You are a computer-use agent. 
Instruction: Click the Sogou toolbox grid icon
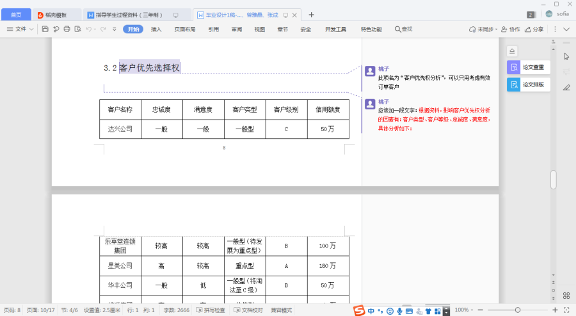tap(437, 312)
